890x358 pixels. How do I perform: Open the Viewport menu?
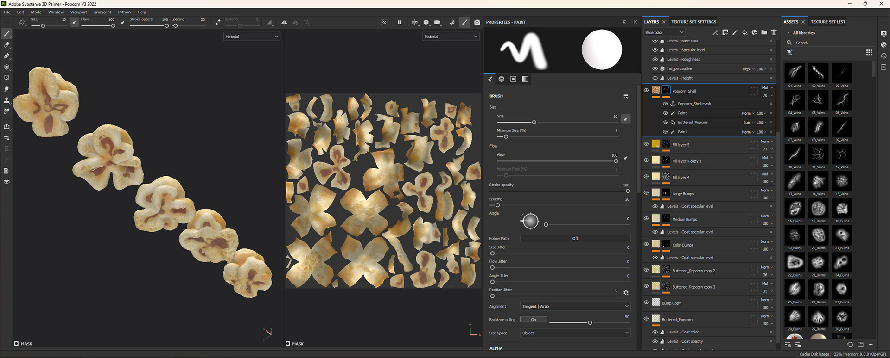78,12
